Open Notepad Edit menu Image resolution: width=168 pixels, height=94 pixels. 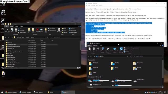[89, 6]
